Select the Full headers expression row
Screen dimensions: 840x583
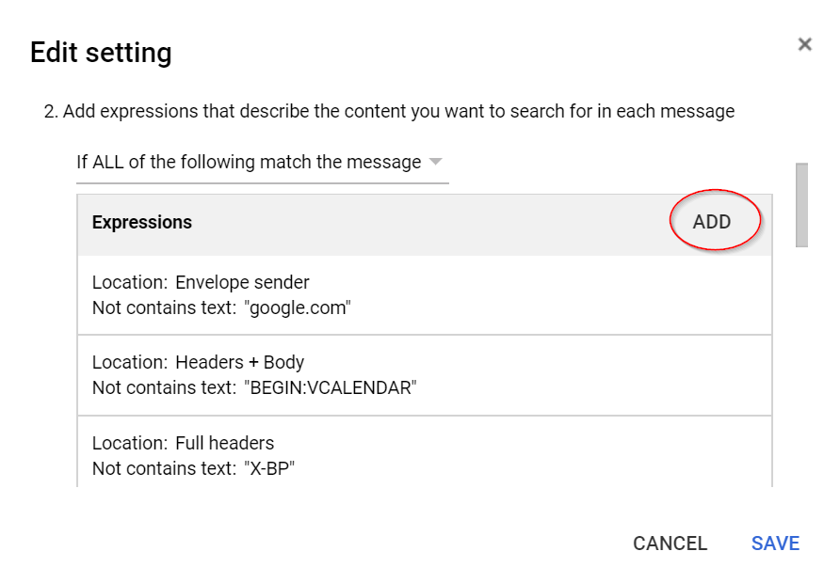pyautogui.click(x=424, y=454)
